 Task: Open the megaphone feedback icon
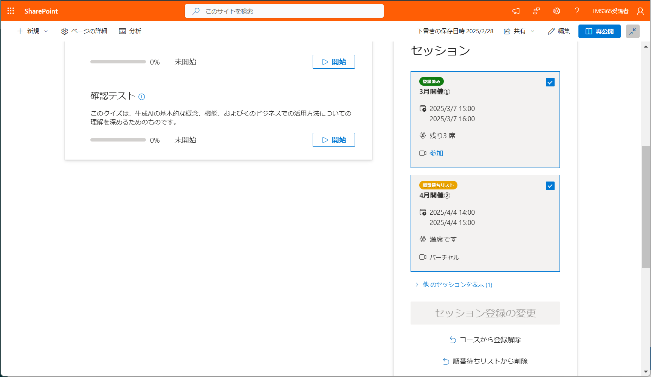516,11
